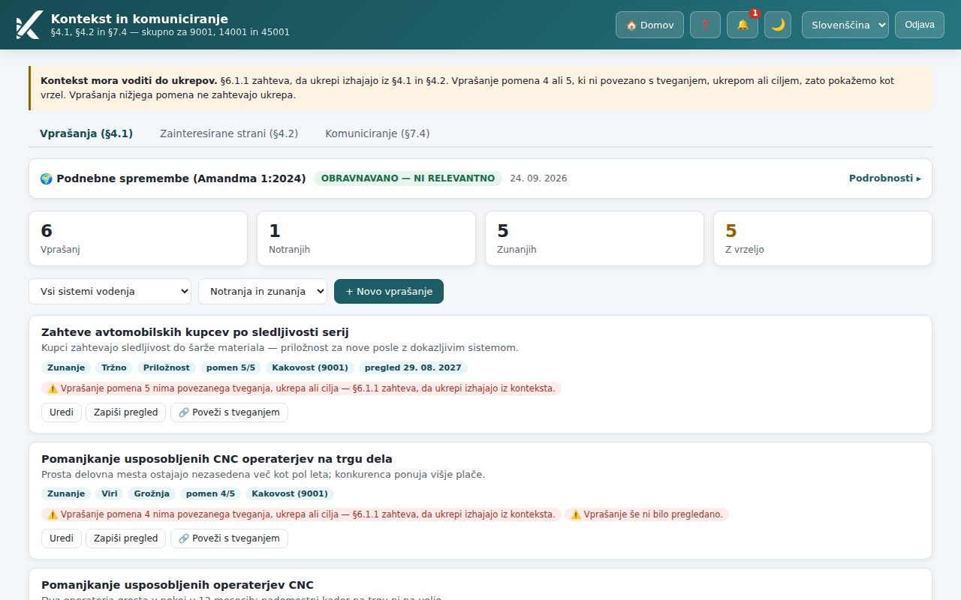Click the Vprašanje še ni bilo pregledano warning

pos(647,514)
